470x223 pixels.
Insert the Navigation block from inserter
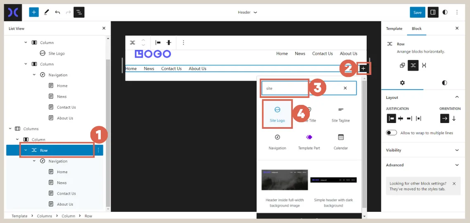tap(277, 142)
